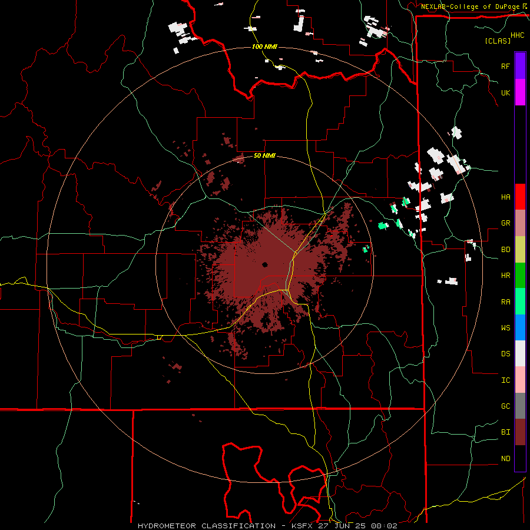This screenshot has height=530, width=530.
Task: Click the ND legend label
Action: [x=506, y=458]
